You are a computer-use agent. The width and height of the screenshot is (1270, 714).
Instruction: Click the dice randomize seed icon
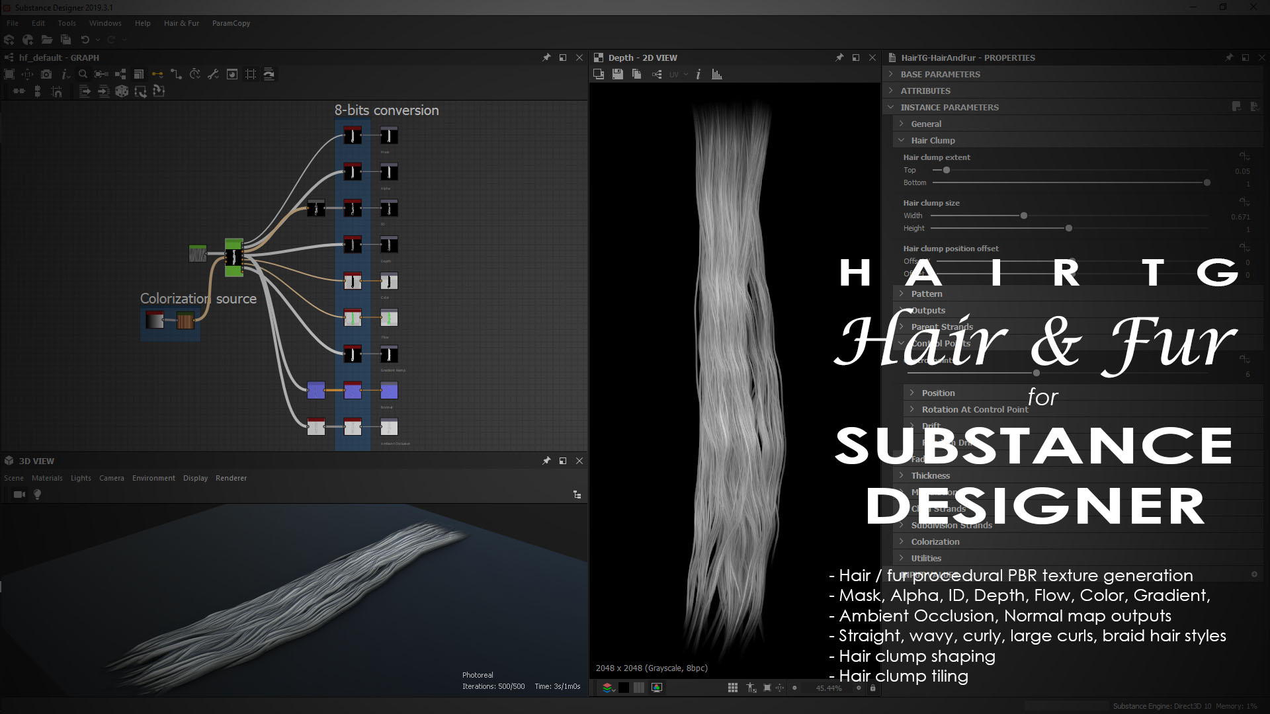122,91
